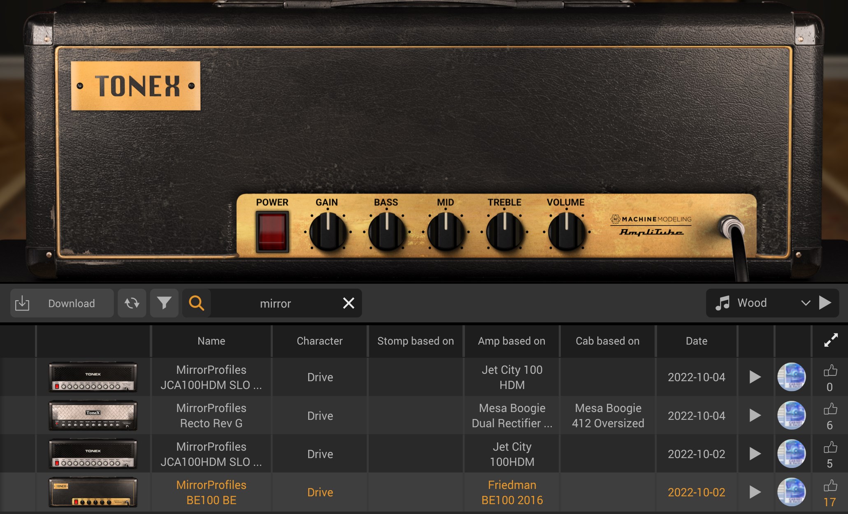
Task: Click the Download button
Action: (62, 303)
